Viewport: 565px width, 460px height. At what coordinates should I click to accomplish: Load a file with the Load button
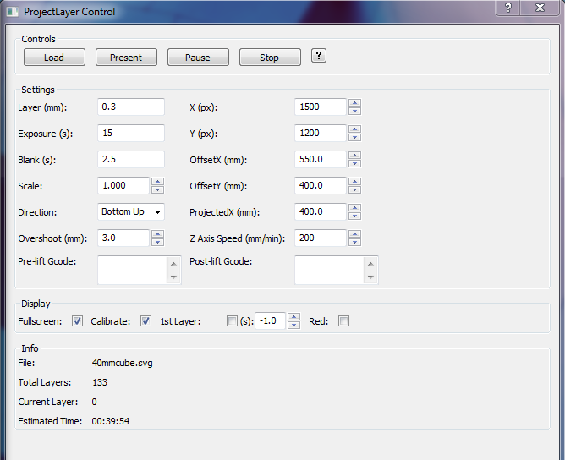[x=54, y=57]
